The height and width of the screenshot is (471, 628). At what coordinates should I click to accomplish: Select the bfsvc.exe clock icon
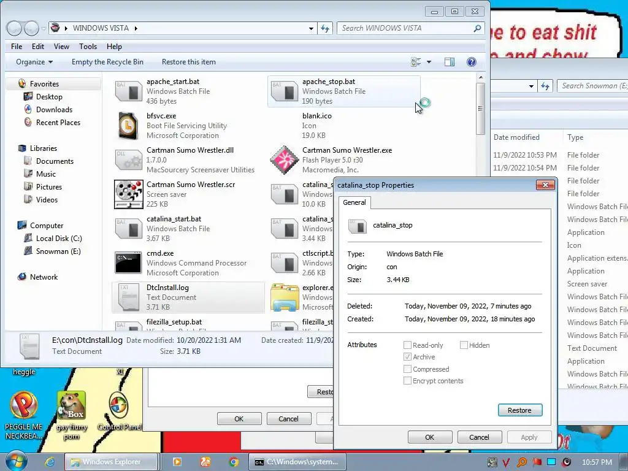(x=129, y=125)
